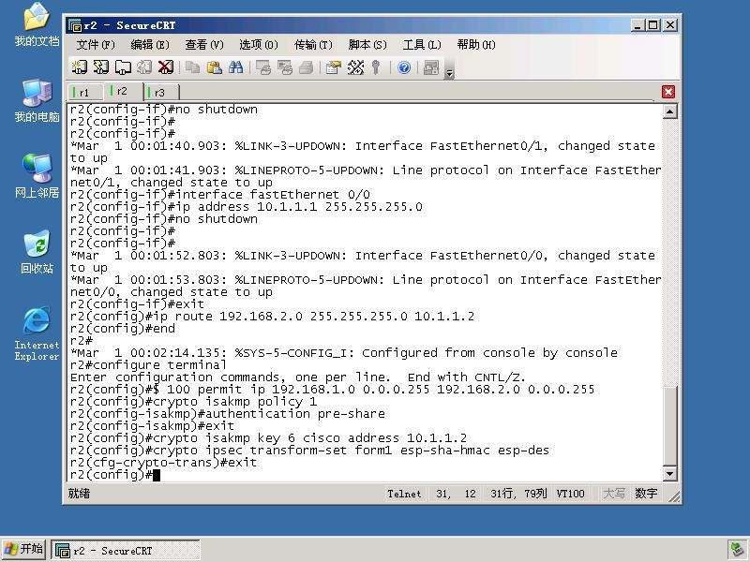Click the 就绪 status bar text
Viewport: 750px width, 562px height.
point(79,494)
